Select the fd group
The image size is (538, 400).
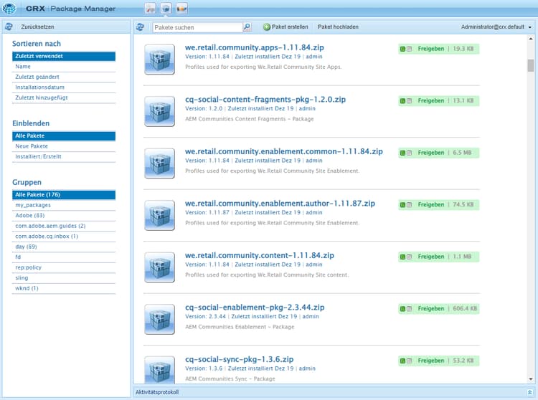pos(64,257)
